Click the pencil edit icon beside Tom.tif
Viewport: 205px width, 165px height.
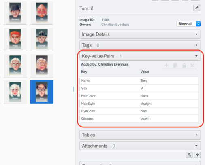[196, 8]
